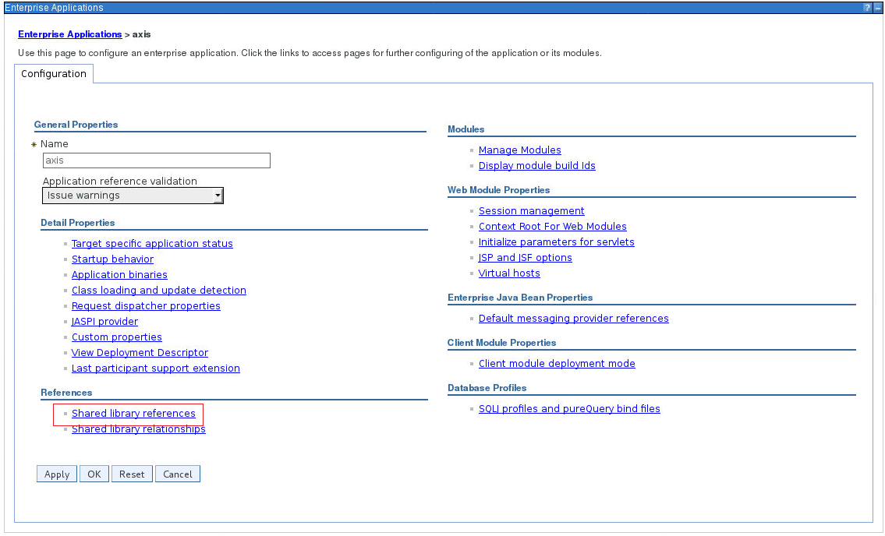Confirm with the OK button
Screen dimensions: 885x536
(x=94, y=474)
